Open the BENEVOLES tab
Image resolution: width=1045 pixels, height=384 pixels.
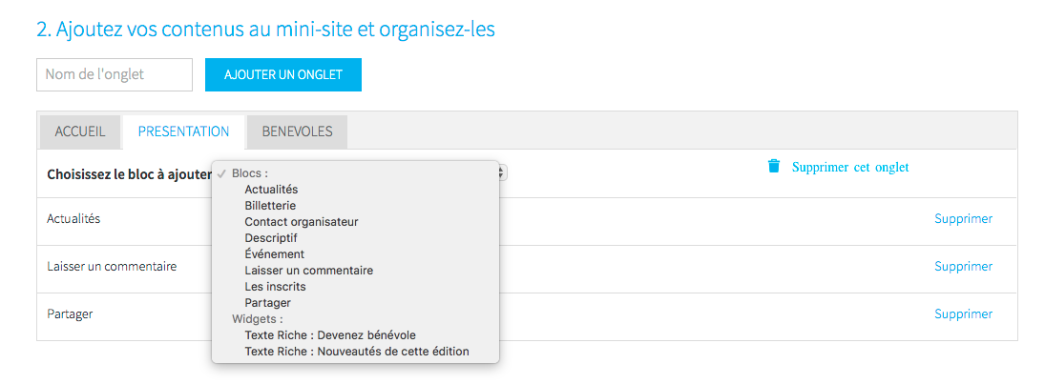click(x=297, y=131)
